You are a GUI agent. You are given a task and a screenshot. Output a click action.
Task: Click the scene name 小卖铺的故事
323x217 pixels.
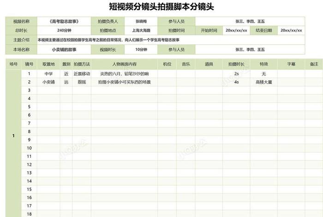(64, 50)
